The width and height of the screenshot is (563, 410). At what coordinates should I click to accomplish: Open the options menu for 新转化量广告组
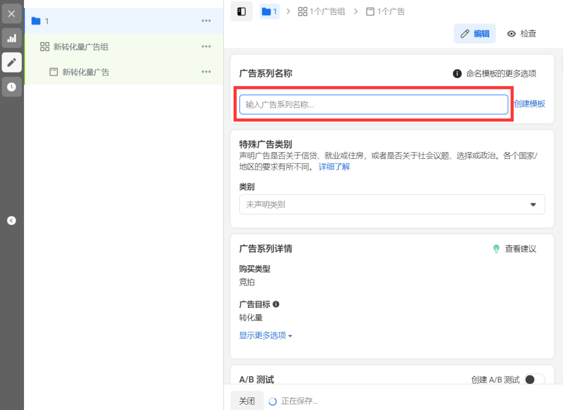206,46
